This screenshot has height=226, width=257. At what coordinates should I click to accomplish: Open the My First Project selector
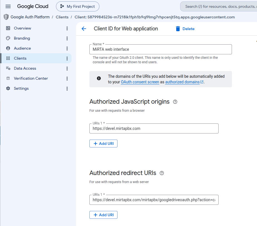(78, 6)
